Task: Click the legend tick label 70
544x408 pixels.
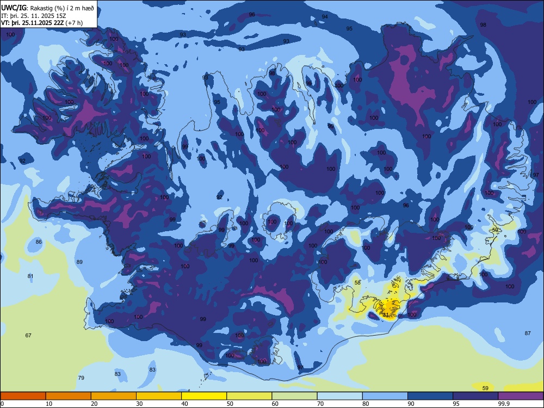Action: [x=320, y=404]
